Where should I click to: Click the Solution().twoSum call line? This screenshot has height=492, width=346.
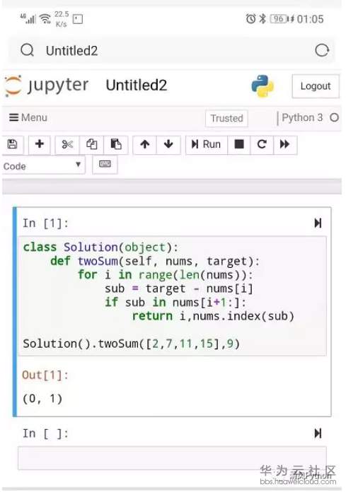pyautogui.click(x=131, y=344)
